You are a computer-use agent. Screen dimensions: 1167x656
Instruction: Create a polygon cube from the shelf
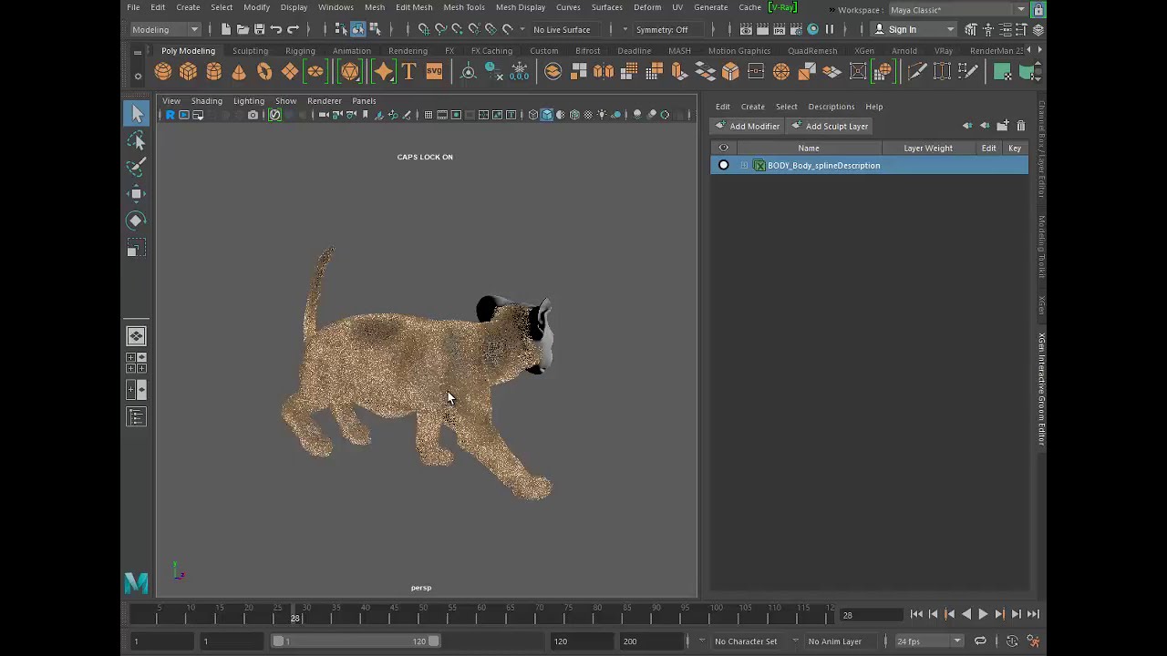(x=188, y=72)
